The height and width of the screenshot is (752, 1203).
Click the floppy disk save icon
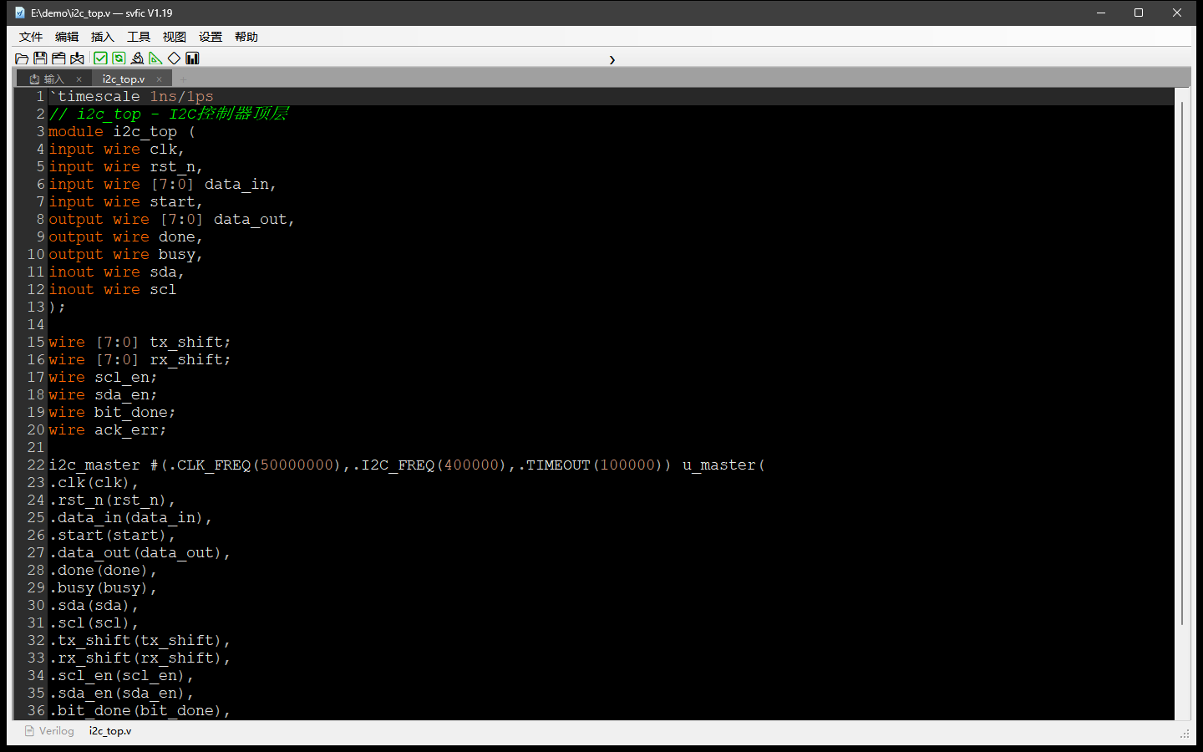pyautogui.click(x=40, y=58)
